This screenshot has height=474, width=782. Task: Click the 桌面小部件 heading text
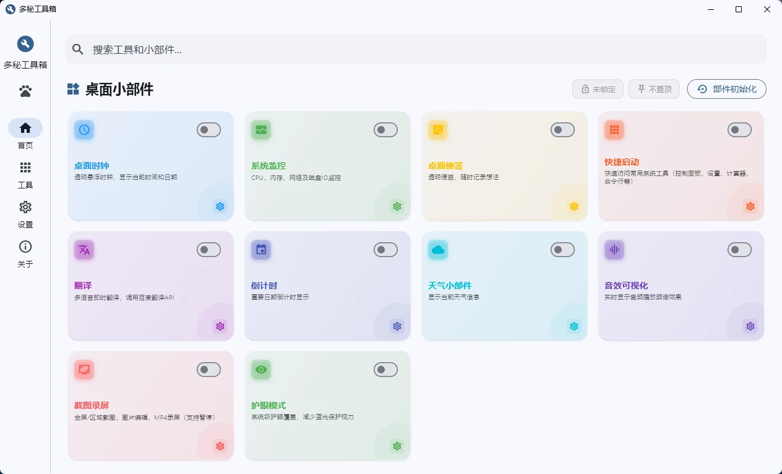pos(119,89)
